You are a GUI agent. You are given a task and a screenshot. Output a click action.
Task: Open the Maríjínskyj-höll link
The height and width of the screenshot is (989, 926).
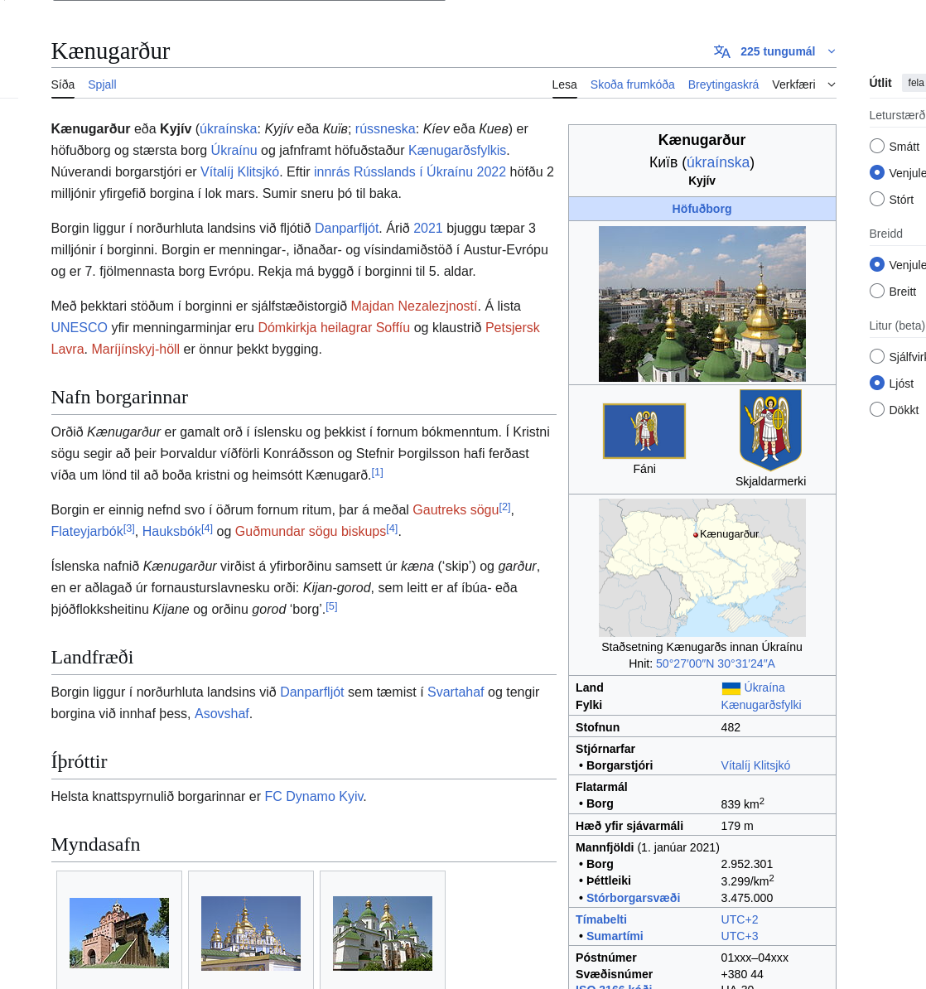[x=136, y=350]
